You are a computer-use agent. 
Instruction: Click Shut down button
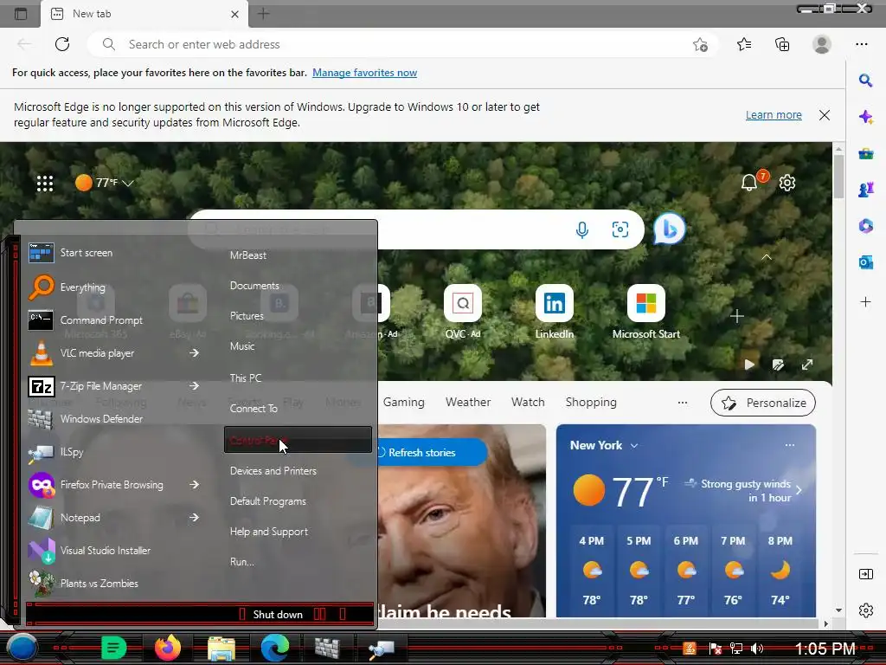point(278,615)
